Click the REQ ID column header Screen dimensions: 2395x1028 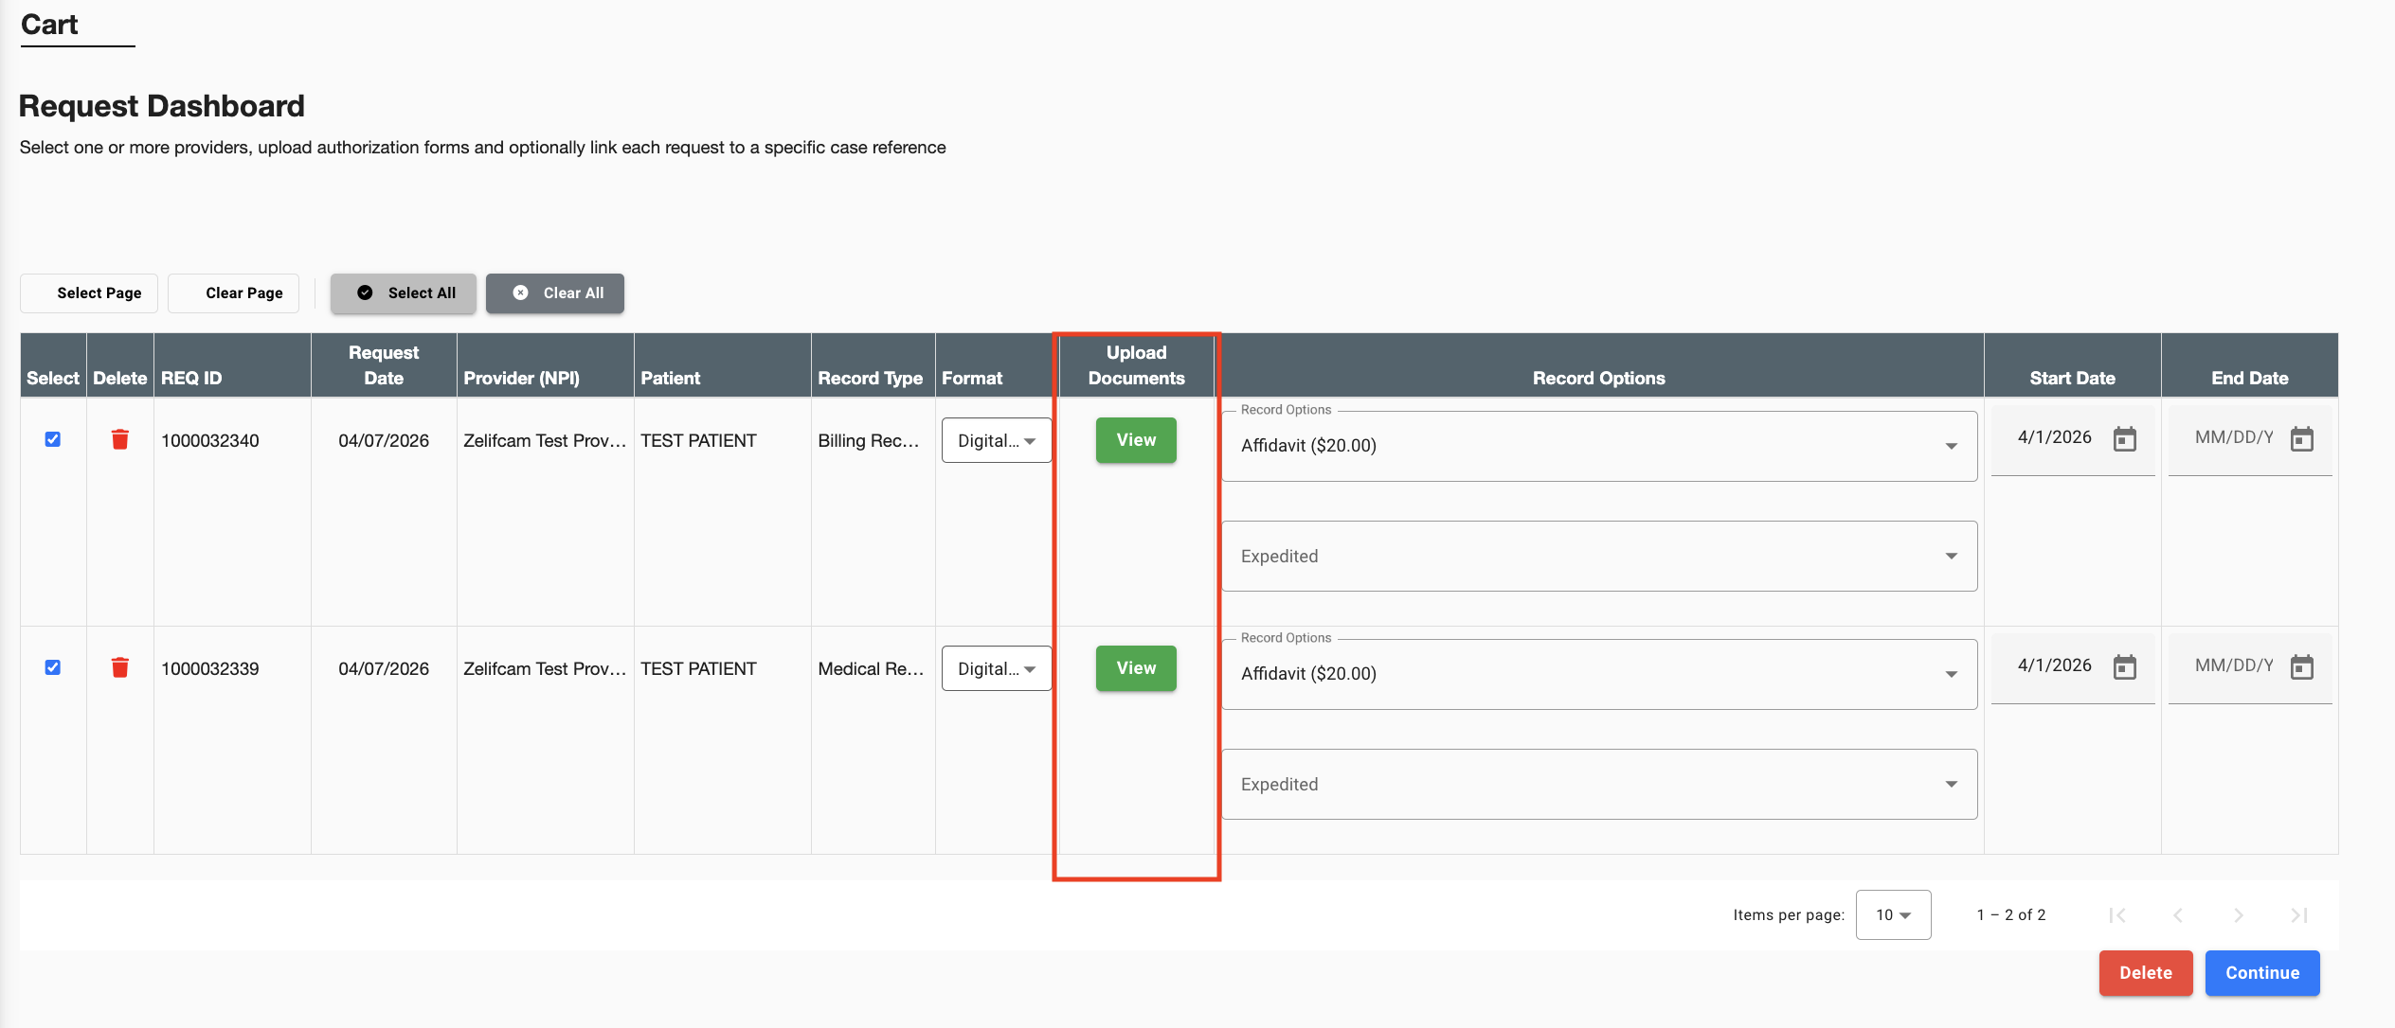pyautogui.click(x=191, y=378)
